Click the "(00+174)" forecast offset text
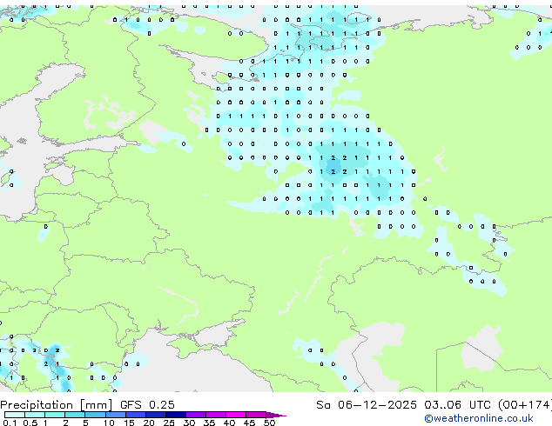The image size is (552, 426). pyautogui.click(x=524, y=405)
